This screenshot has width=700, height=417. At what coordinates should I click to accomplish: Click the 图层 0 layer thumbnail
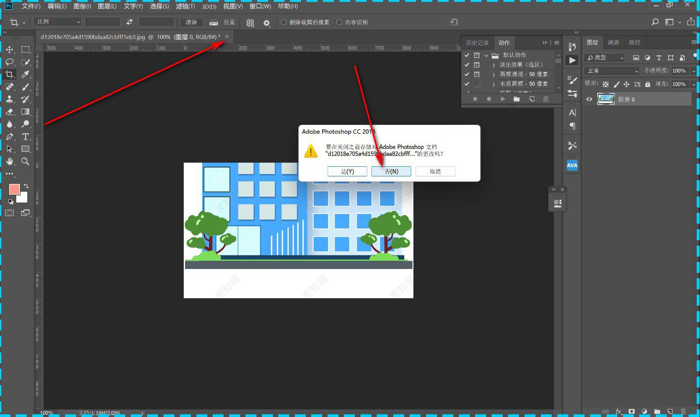pos(605,99)
